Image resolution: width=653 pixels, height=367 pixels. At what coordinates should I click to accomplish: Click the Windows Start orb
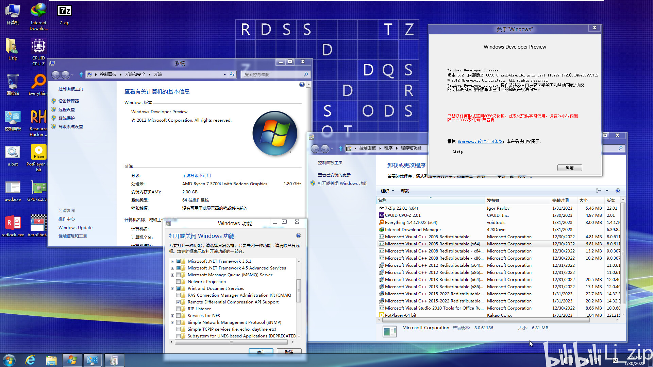(9, 360)
